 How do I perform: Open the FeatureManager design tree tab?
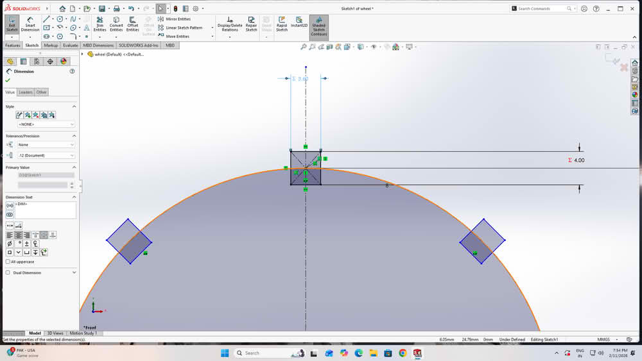tap(10, 62)
